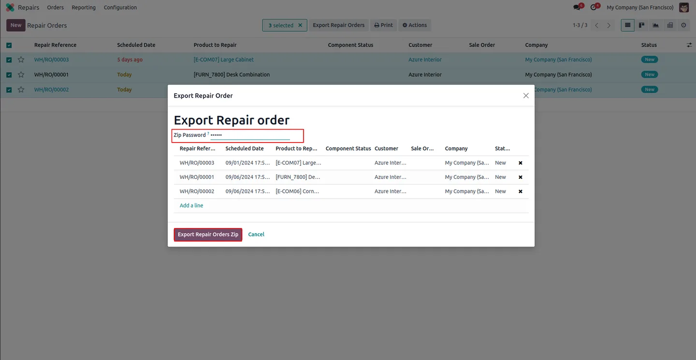Star the WH/RO/00003 repair order
The width and height of the screenshot is (696, 360).
[x=21, y=60]
